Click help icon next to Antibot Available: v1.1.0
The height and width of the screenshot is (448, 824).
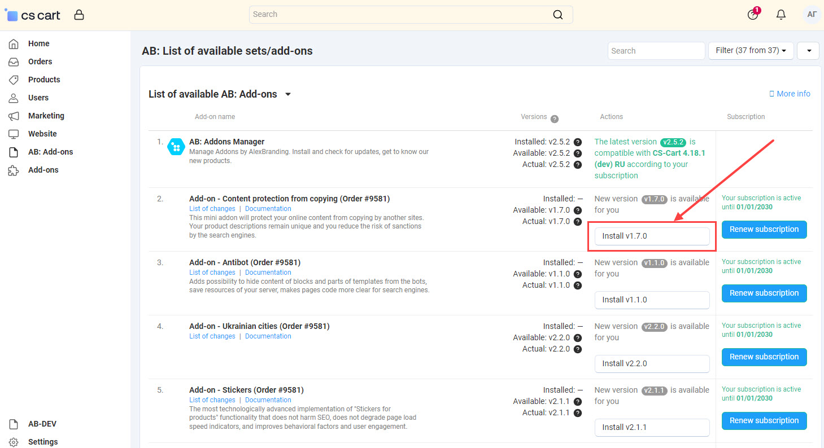(577, 274)
